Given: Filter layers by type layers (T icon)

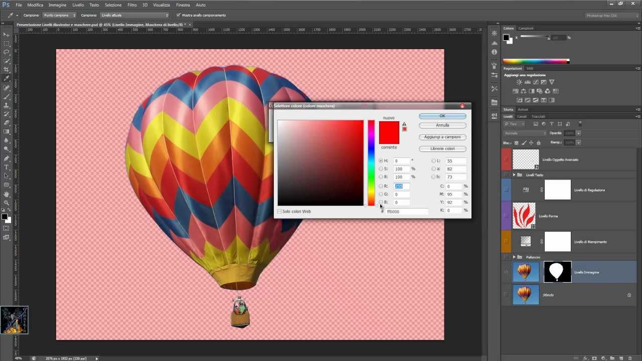Looking at the screenshot, I should (552, 124).
